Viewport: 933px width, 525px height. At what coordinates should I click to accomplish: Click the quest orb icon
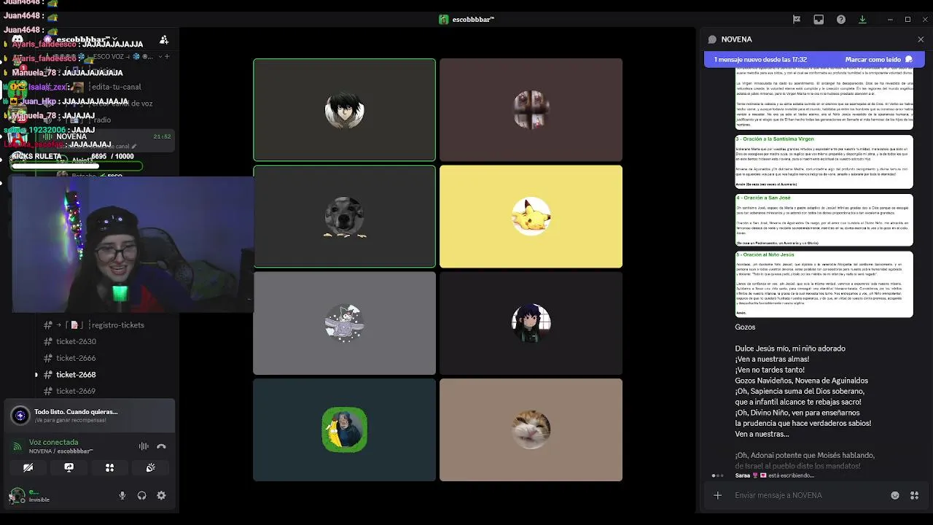tap(20, 416)
